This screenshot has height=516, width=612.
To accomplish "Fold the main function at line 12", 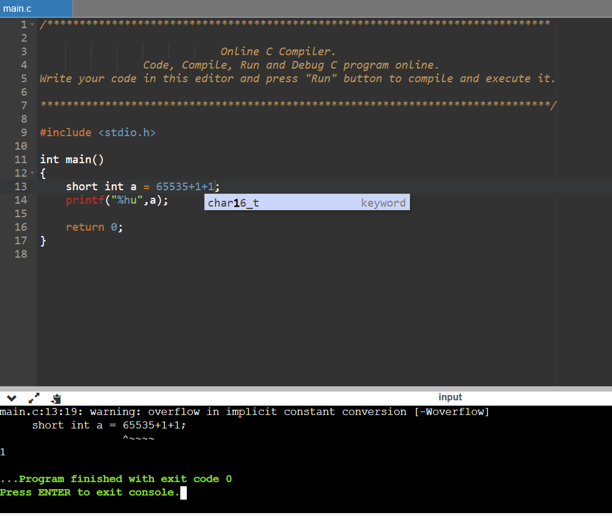I will [32, 173].
